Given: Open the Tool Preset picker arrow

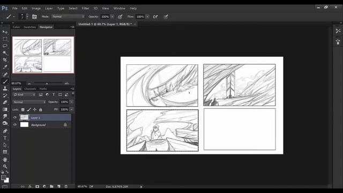Looking at the screenshot, I should click(14, 17).
